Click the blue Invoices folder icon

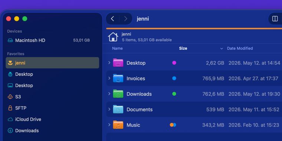point(118,78)
